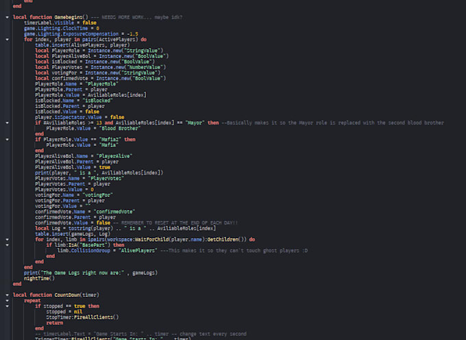Click comment 'REMEMBER TO RESET AT THE END OF EACH DAY!!'
466x340 pixels.
click(180, 223)
